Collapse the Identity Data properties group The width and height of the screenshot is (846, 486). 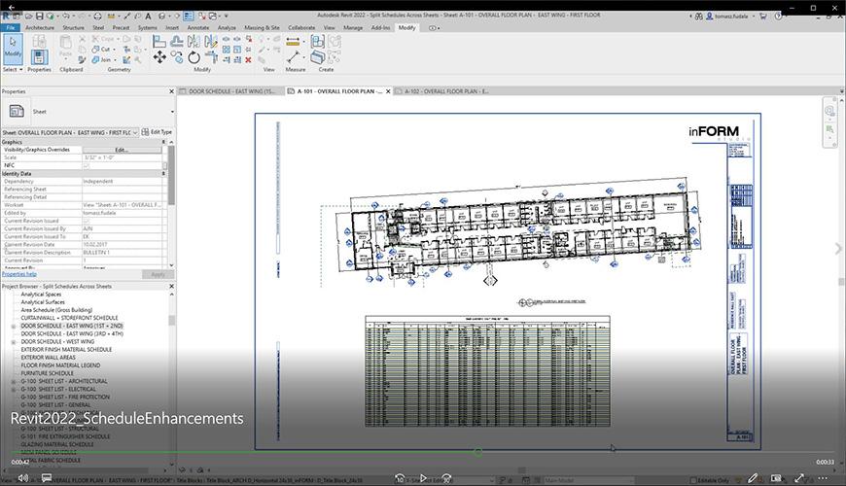pyautogui.click(x=163, y=174)
